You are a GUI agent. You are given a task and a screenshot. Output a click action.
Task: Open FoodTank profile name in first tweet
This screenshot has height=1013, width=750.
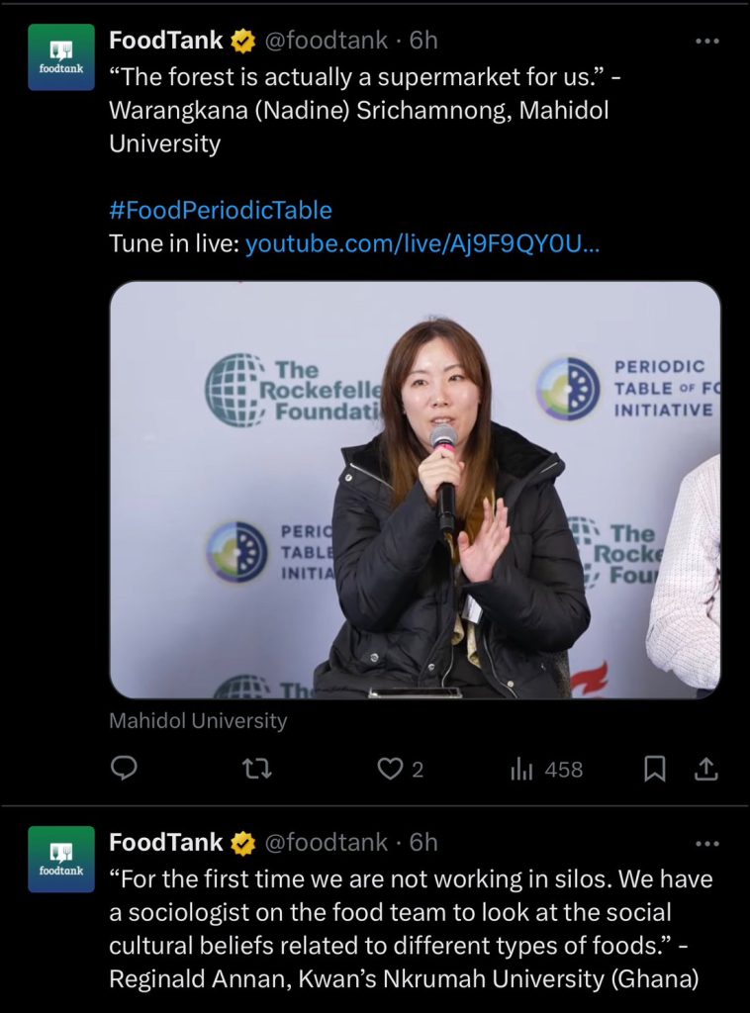pos(166,41)
